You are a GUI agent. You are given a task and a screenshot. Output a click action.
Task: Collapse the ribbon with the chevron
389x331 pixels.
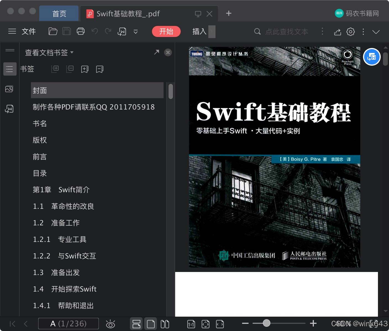pyautogui.click(x=376, y=32)
